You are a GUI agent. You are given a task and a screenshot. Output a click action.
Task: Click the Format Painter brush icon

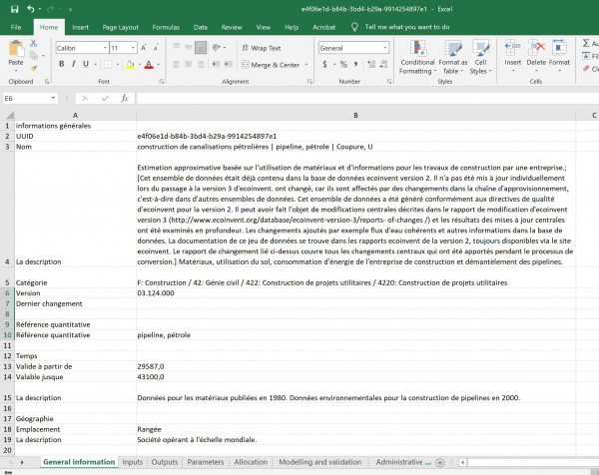click(x=34, y=68)
